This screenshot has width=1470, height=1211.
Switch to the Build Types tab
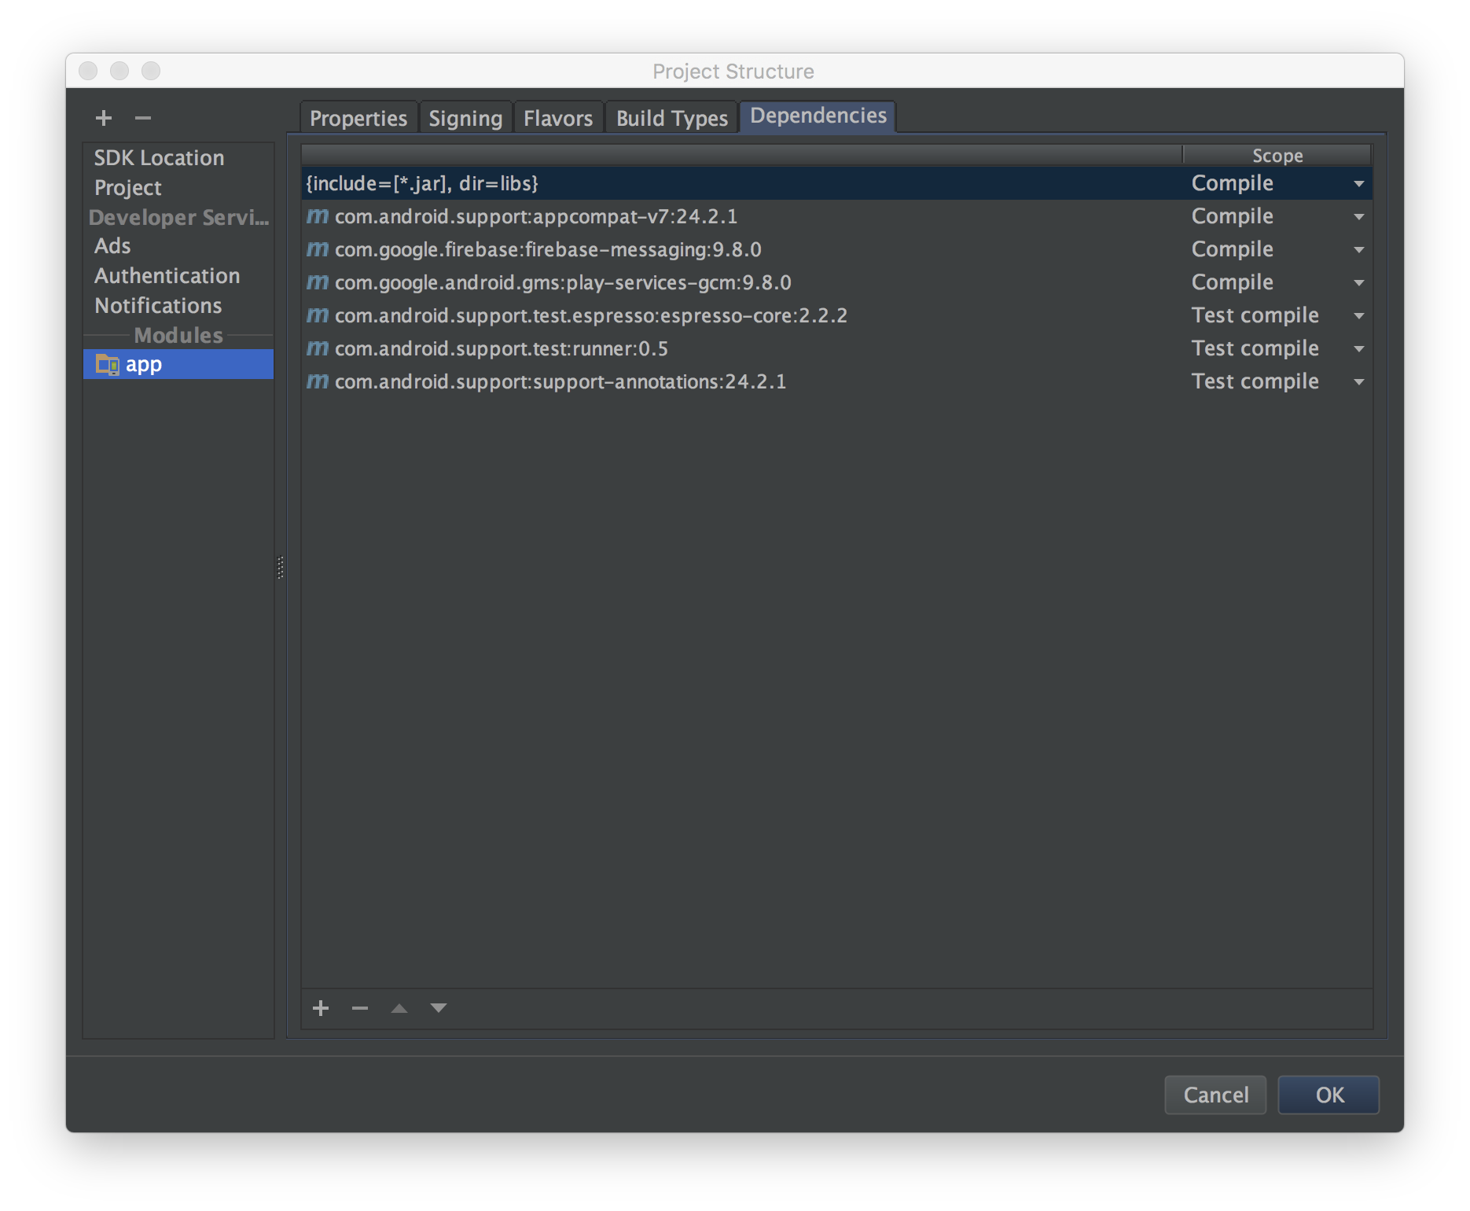[671, 118]
